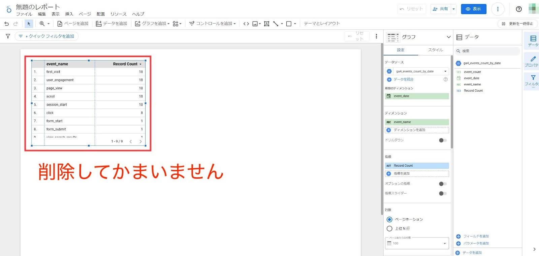Click the zoom magnifier icon
Viewport: 539px width, 256px height.
coord(42,24)
